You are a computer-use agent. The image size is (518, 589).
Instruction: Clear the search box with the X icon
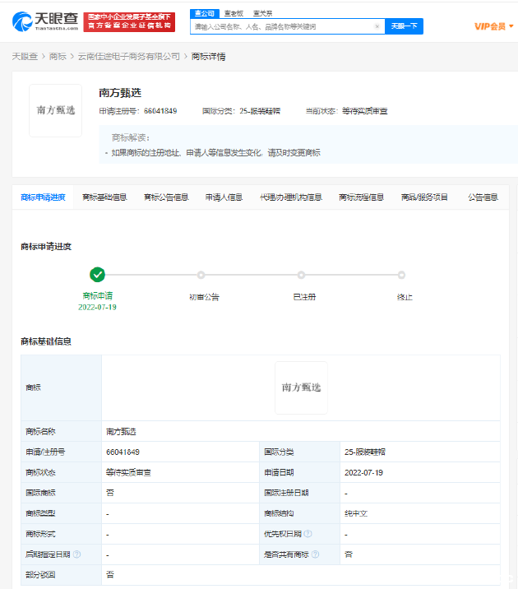click(377, 26)
